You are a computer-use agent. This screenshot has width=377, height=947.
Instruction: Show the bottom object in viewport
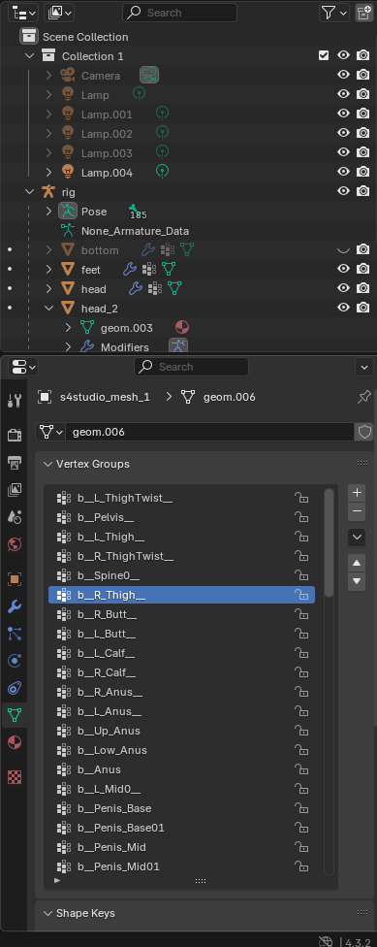point(343,249)
